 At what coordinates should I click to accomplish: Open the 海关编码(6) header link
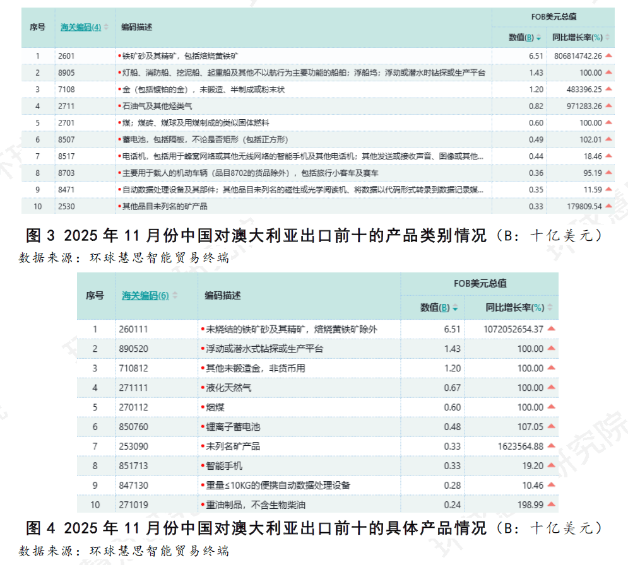(145, 295)
